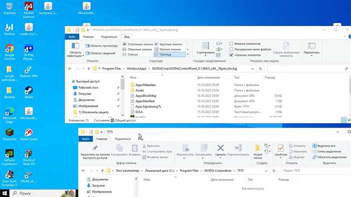Launch Microsoft Edge from desktop
The image size is (351, 197).
9,115
